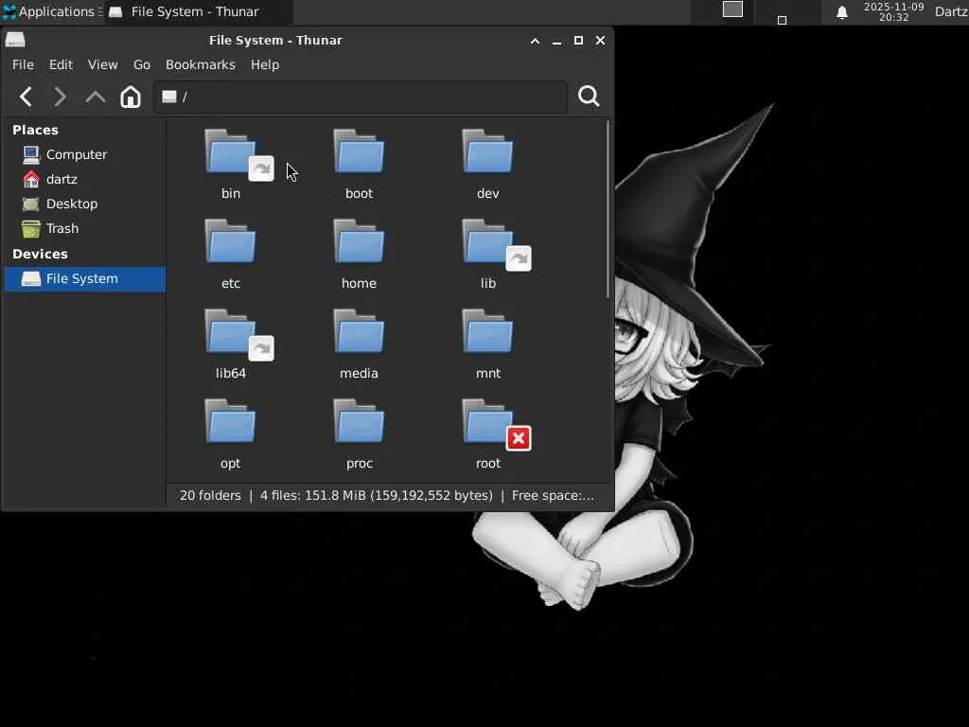Open the Bookmarks menu
The image size is (969, 727).
click(x=201, y=65)
